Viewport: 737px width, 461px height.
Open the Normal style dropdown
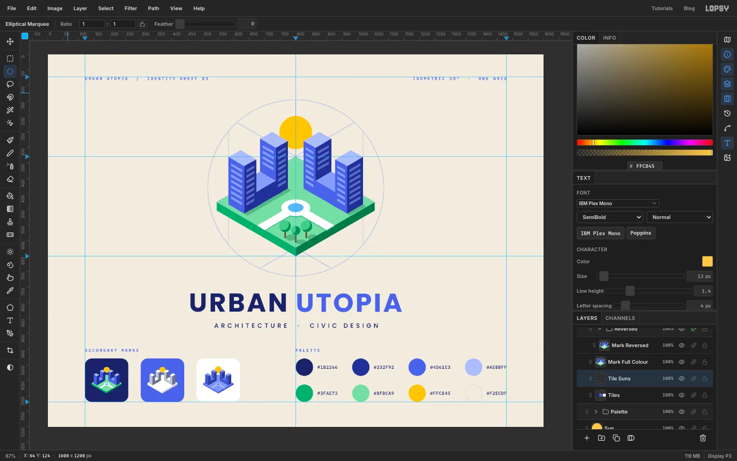click(x=680, y=217)
